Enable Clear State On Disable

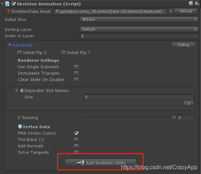click(76, 80)
